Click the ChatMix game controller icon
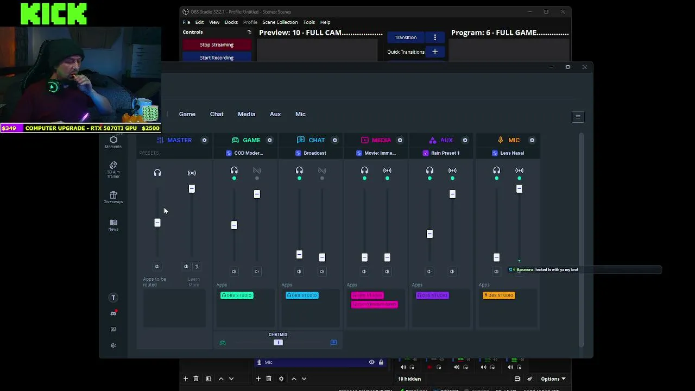Screen dimensions: 695x391 223,343
